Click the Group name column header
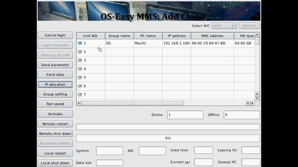 click(x=119, y=36)
